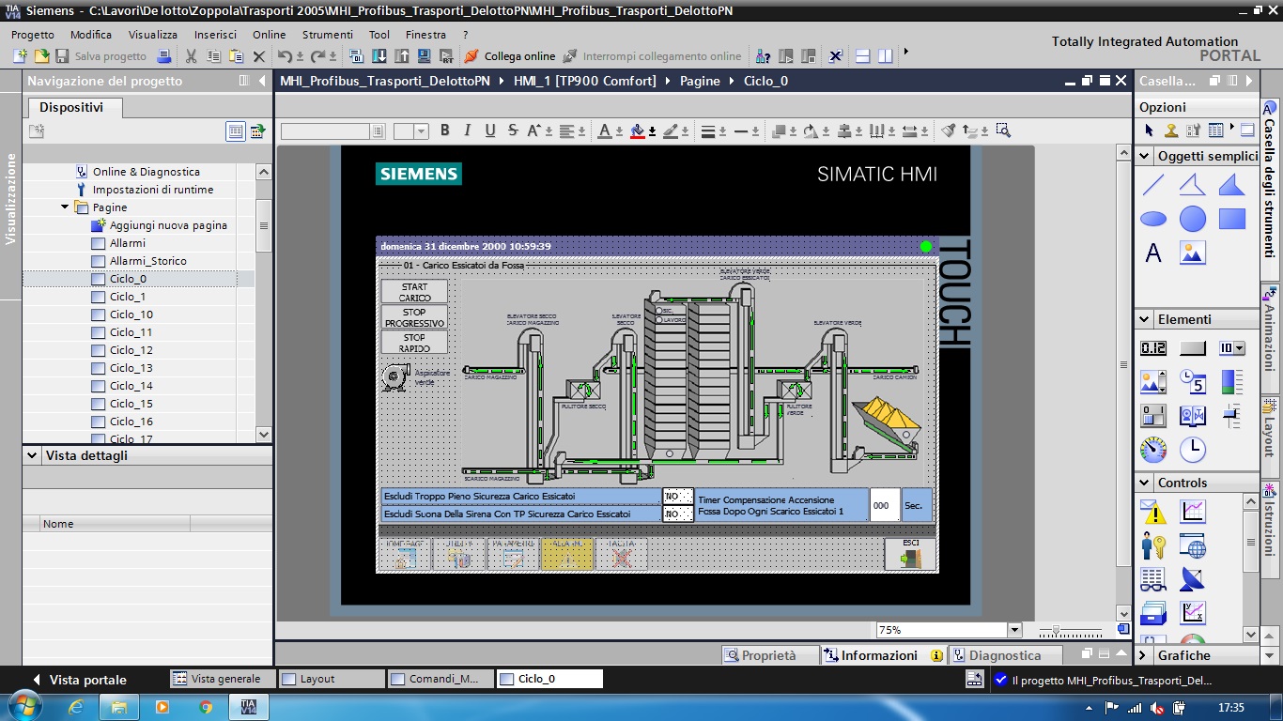Open the font size dropdown
The image size is (1283, 721).
(x=422, y=131)
